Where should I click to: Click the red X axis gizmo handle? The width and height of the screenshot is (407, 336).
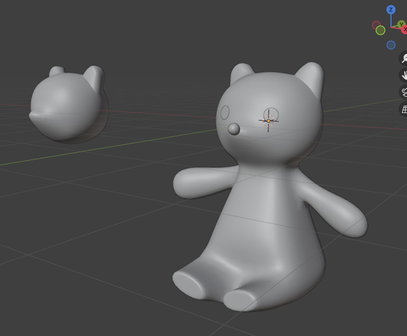(404, 29)
